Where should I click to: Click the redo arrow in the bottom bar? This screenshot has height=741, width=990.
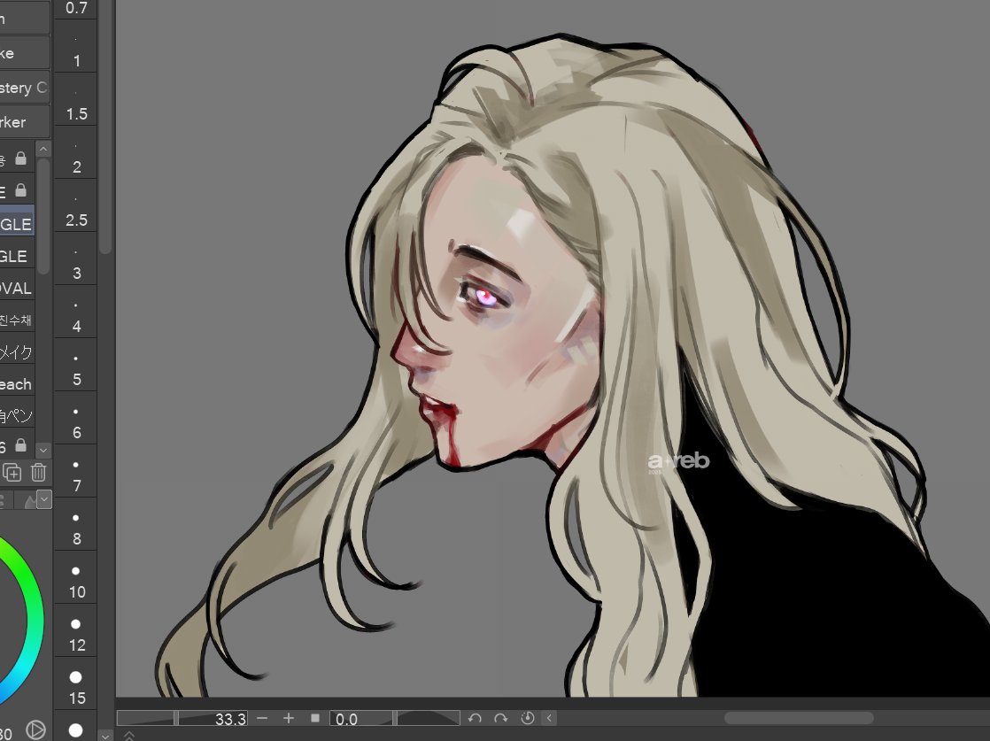pyautogui.click(x=501, y=718)
